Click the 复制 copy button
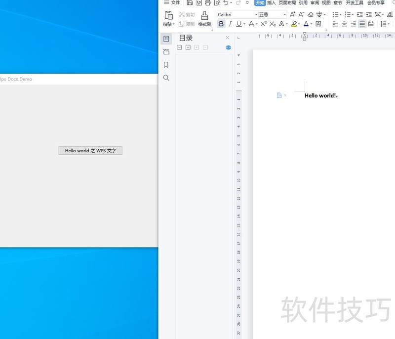This screenshot has height=339, width=395. click(x=187, y=24)
